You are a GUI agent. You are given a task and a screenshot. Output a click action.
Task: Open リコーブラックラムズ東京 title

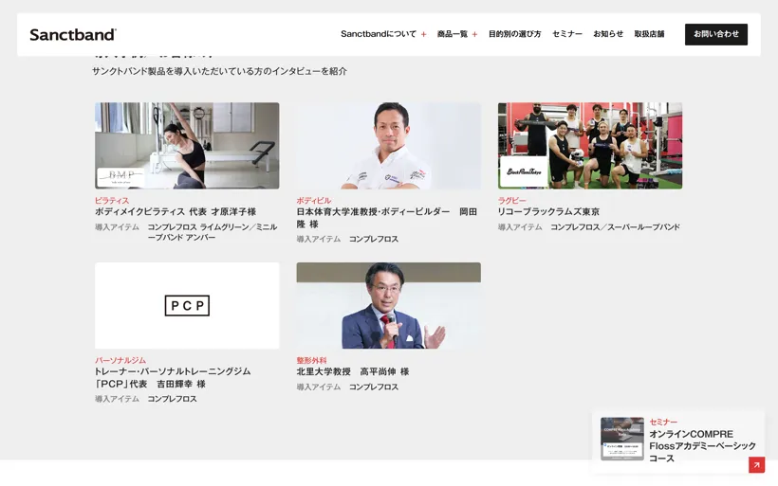point(548,211)
